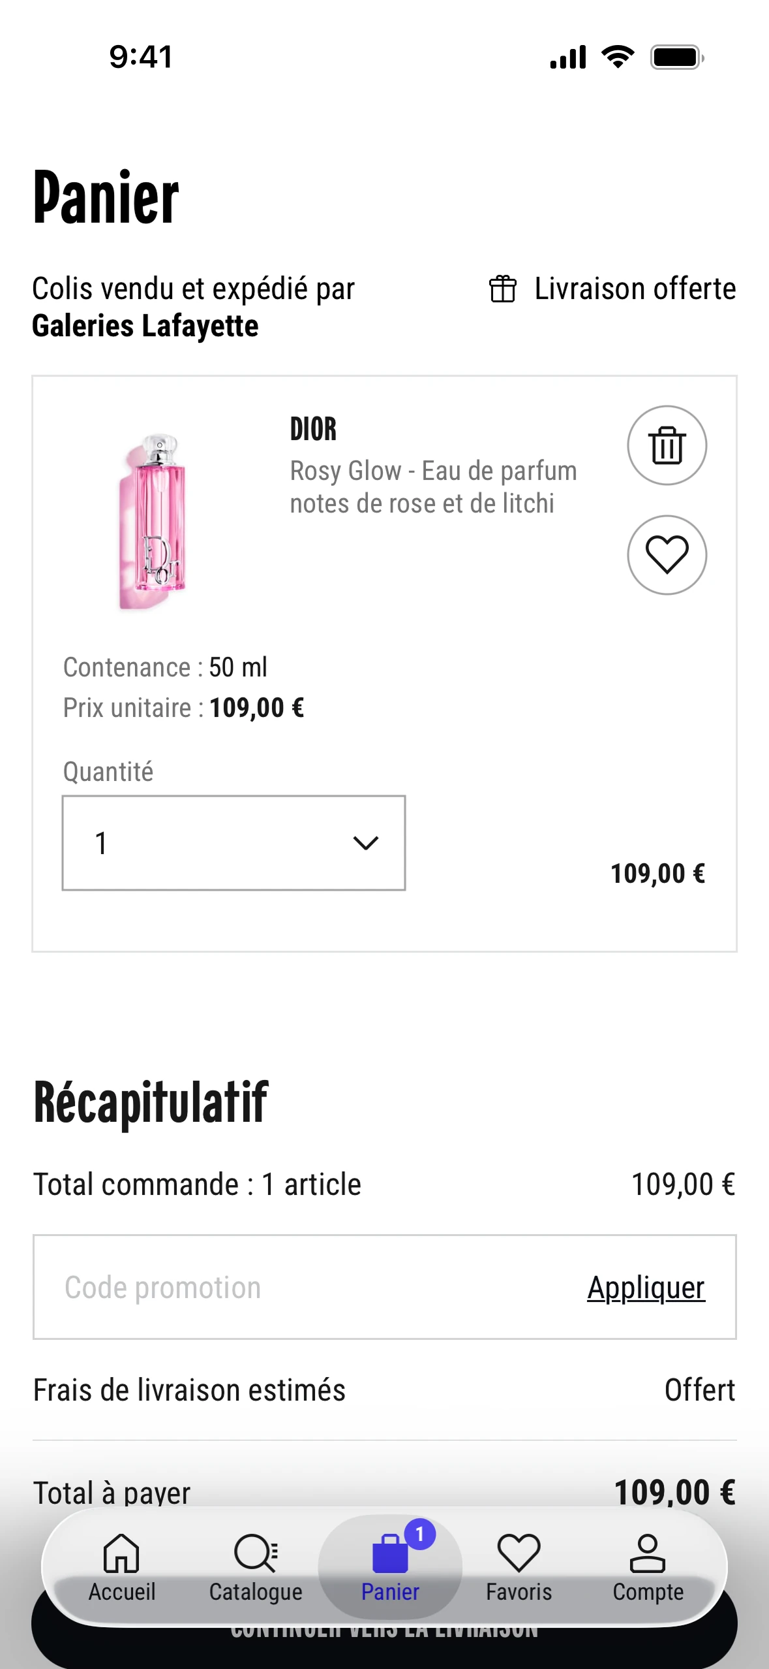The image size is (769, 1669).
Task: Tap the Wi-Fi status icon
Action: coord(618,57)
